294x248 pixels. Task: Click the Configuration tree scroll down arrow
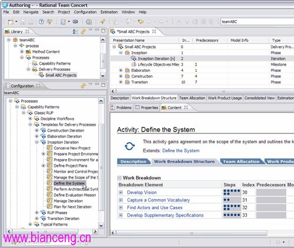101,226
